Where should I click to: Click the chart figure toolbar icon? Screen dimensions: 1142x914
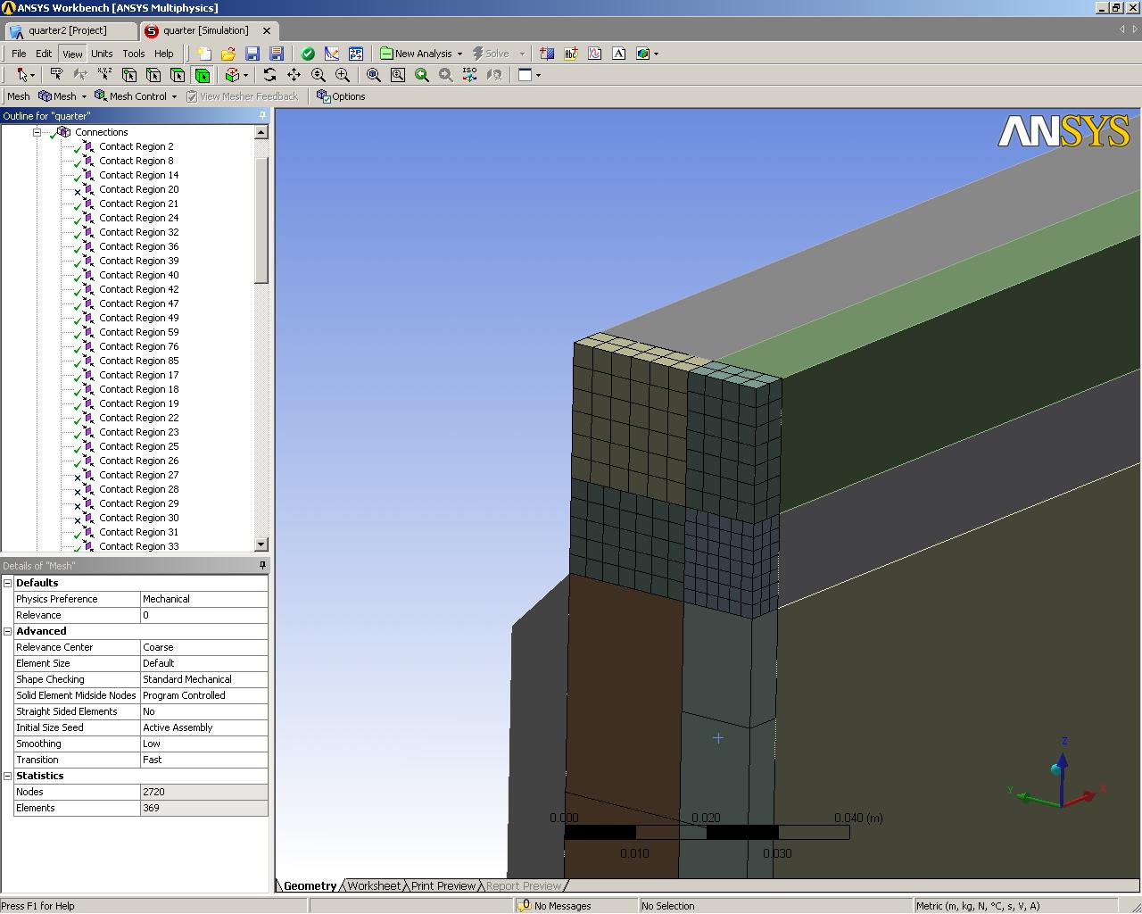point(595,54)
